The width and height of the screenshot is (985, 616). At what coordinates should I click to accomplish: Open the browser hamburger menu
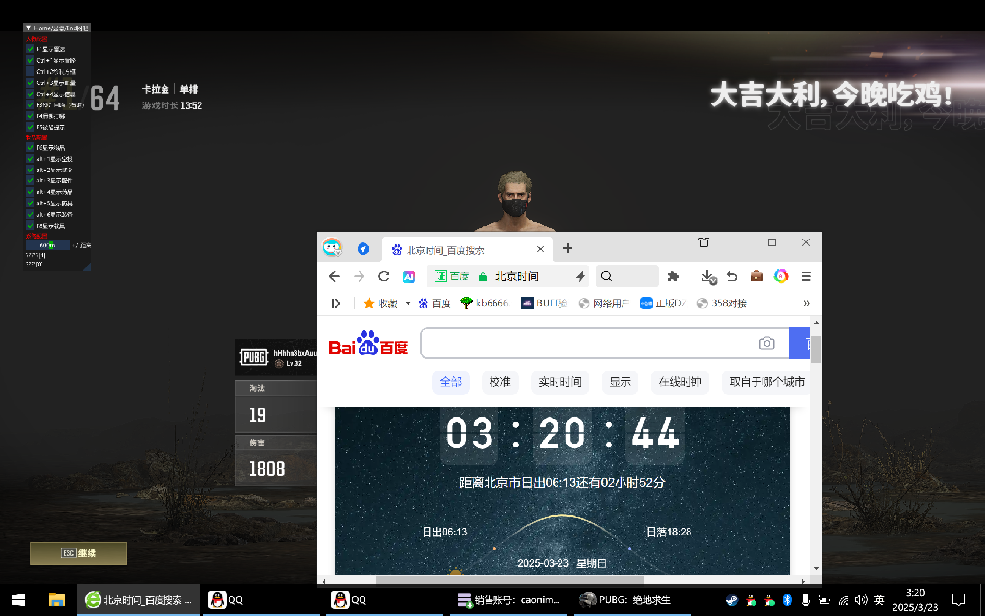click(806, 276)
